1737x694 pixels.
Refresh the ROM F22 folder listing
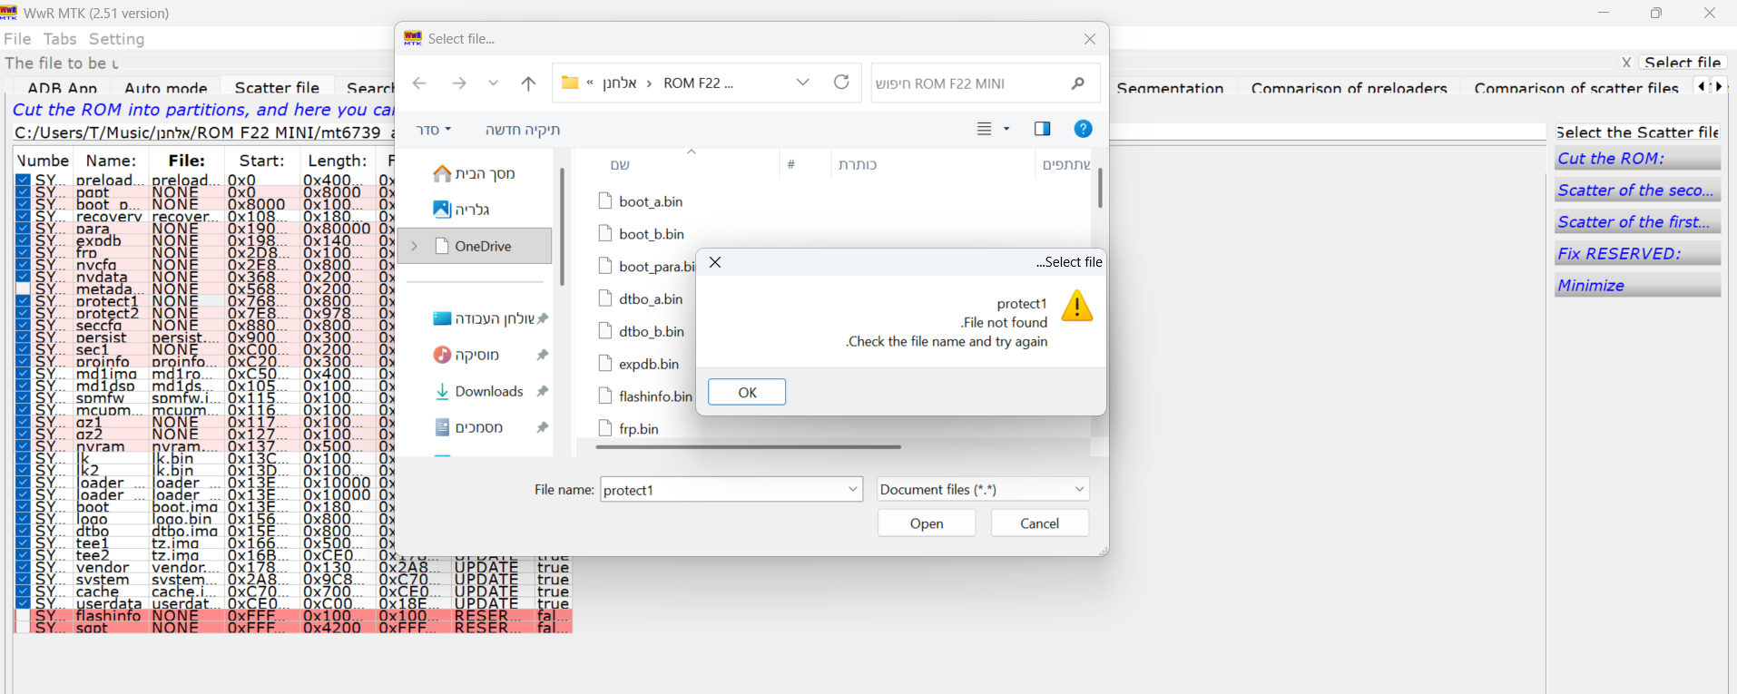[x=841, y=83]
